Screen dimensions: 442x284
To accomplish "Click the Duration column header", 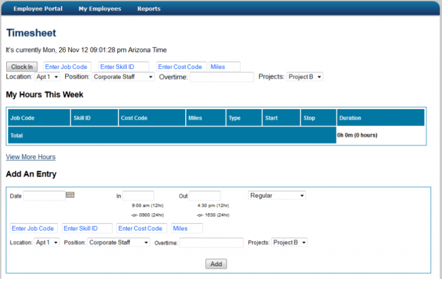I will [380, 118].
